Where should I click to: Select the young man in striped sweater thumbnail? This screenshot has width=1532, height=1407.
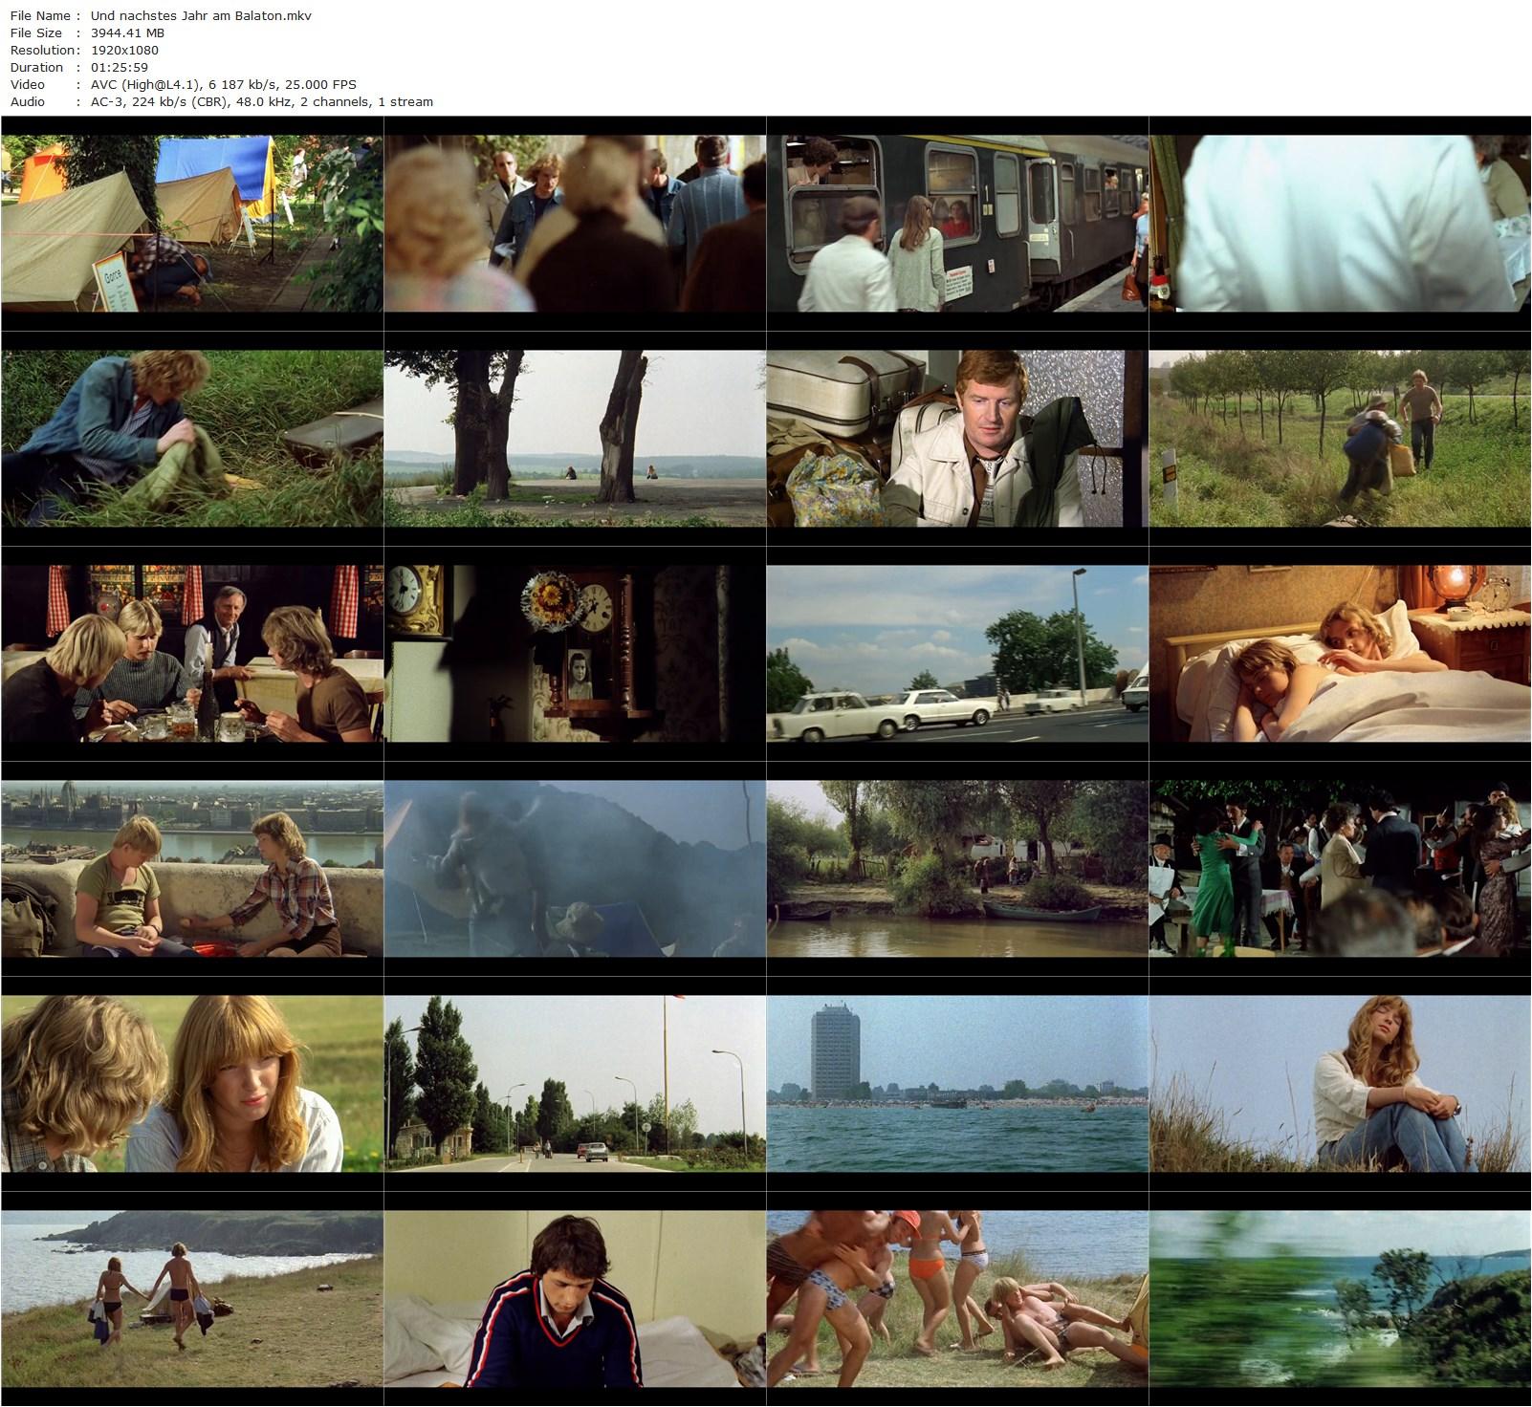(574, 1299)
